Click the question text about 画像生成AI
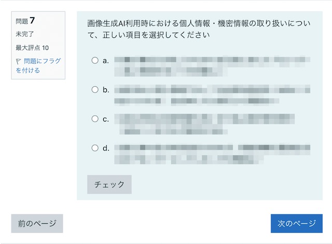 pos(199,29)
